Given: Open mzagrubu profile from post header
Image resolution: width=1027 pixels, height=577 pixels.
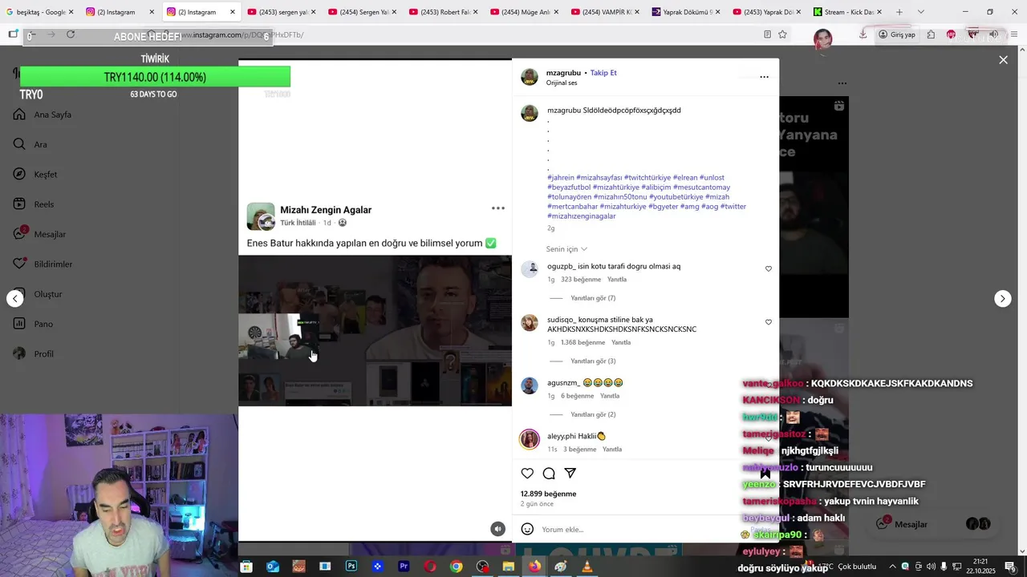Looking at the screenshot, I should point(563,73).
